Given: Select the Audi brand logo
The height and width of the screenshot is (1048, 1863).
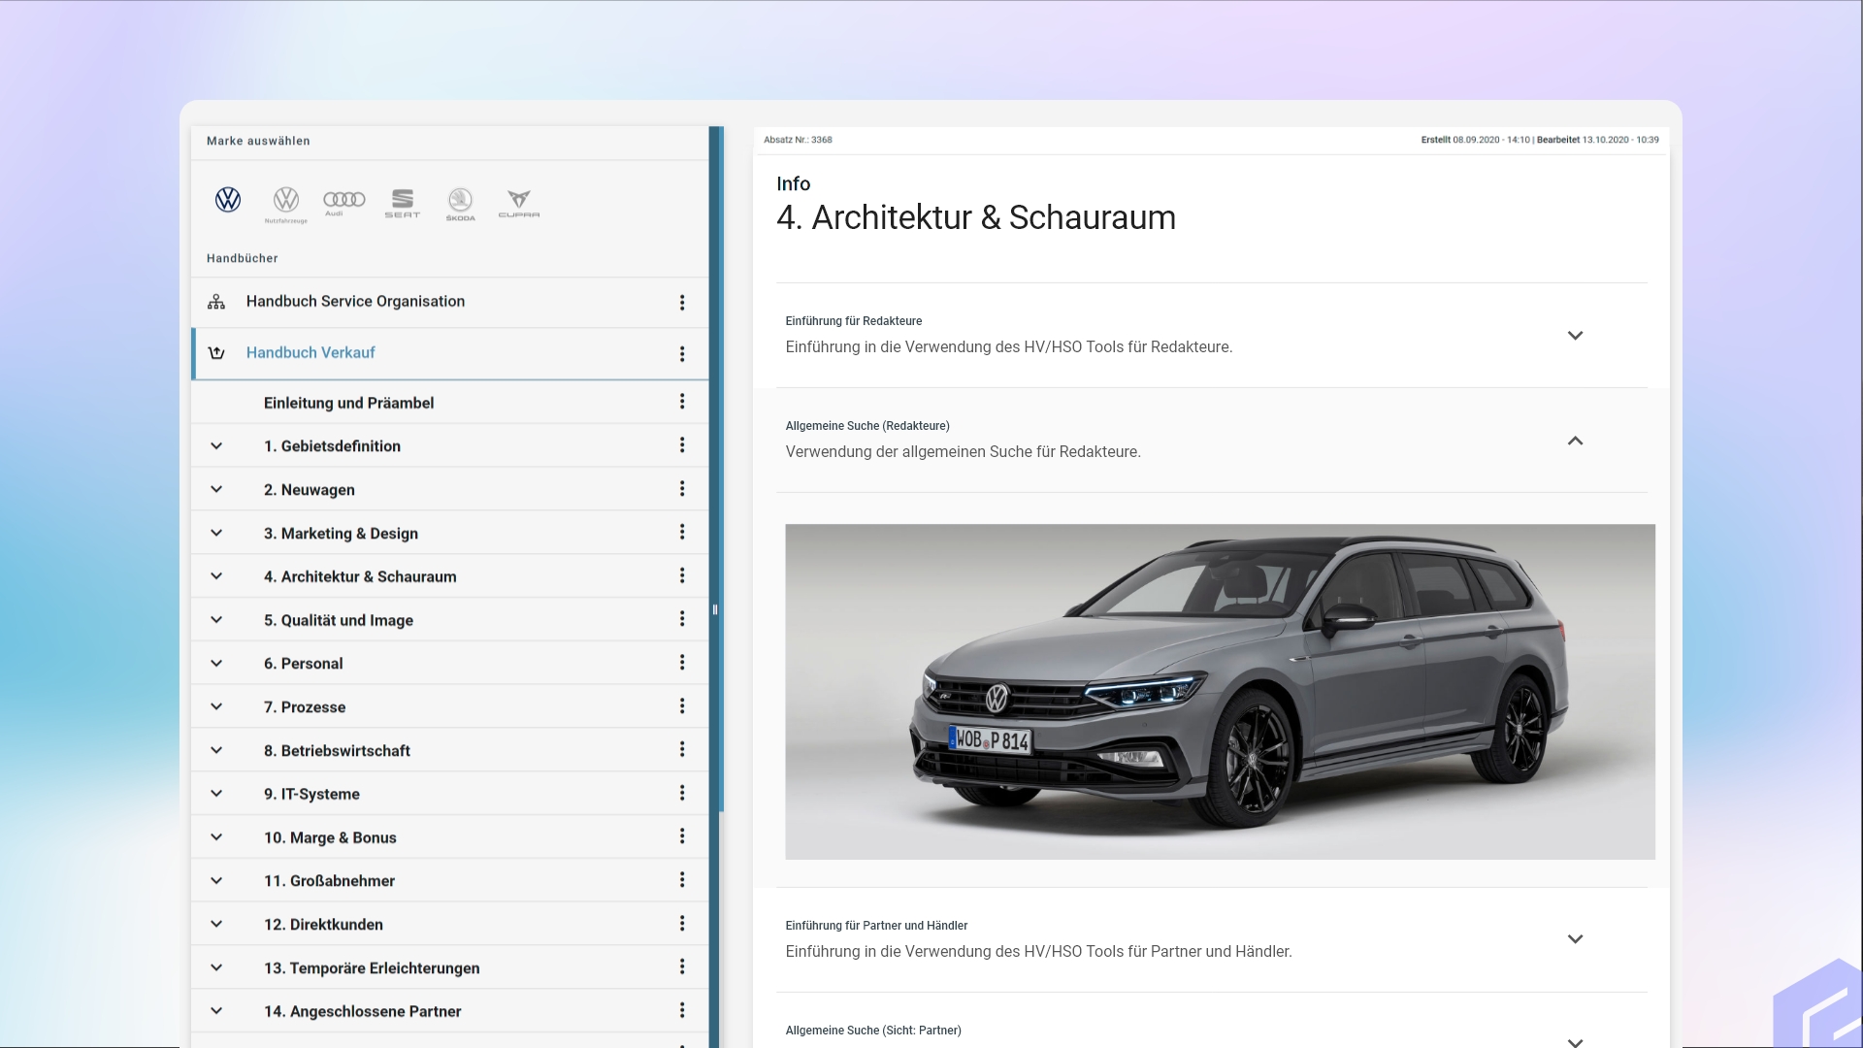Looking at the screenshot, I should pyautogui.click(x=344, y=202).
